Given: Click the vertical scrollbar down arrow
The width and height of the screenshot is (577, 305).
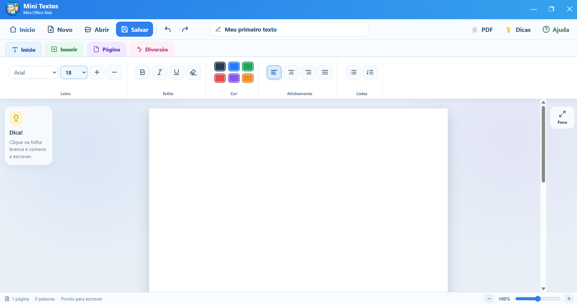Looking at the screenshot, I should (x=543, y=289).
